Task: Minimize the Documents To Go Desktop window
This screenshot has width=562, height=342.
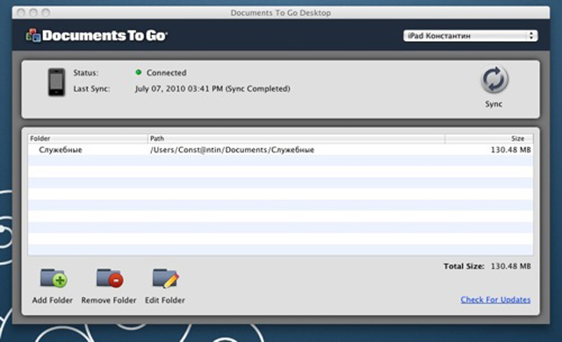Action: 33,12
